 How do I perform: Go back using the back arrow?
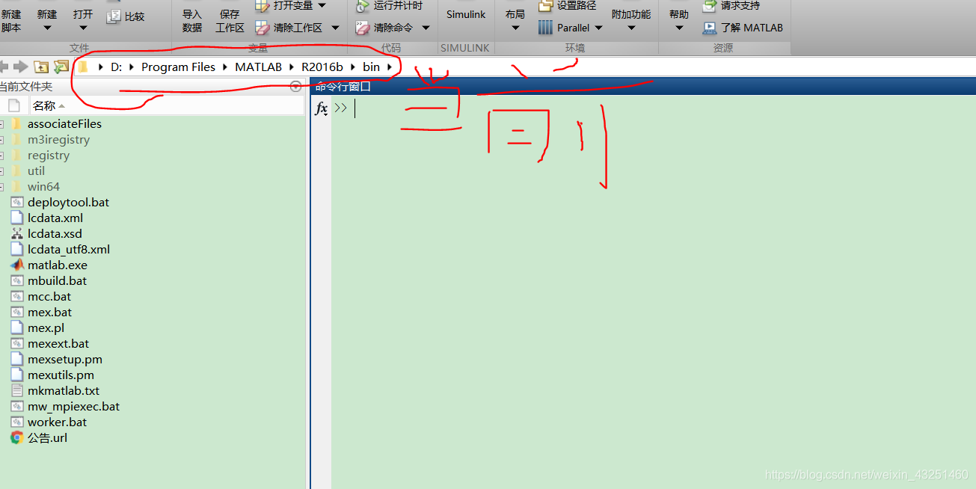[4, 67]
